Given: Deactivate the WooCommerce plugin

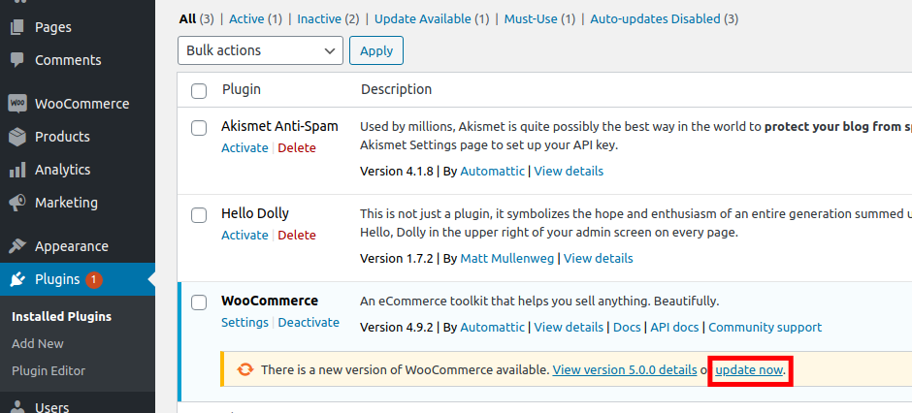Looking at the screenshot, I should pyautogui.click(x=309, y=322).
